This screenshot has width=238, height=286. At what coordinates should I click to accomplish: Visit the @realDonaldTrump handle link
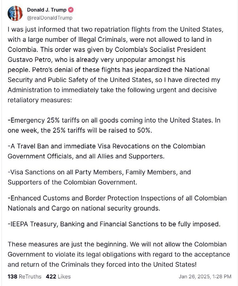coord(50,18)
